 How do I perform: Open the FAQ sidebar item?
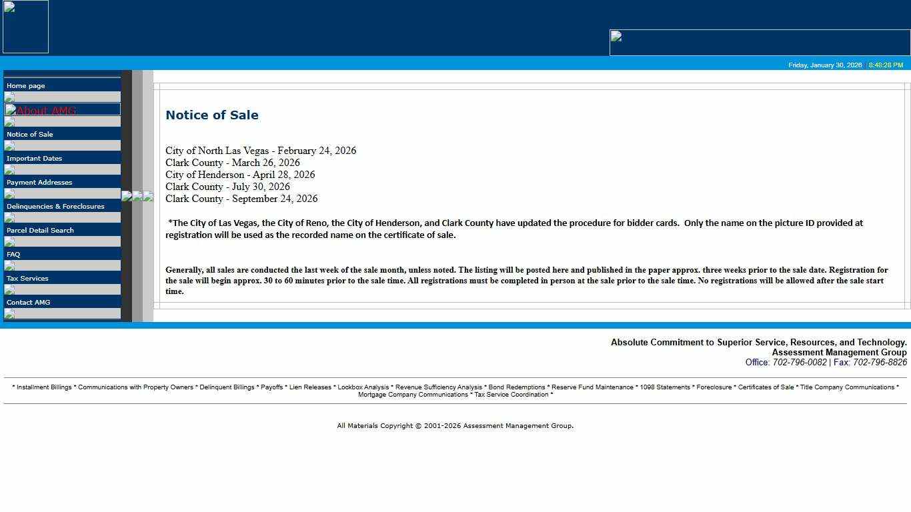pyautogui.click(x=13, y=254)
